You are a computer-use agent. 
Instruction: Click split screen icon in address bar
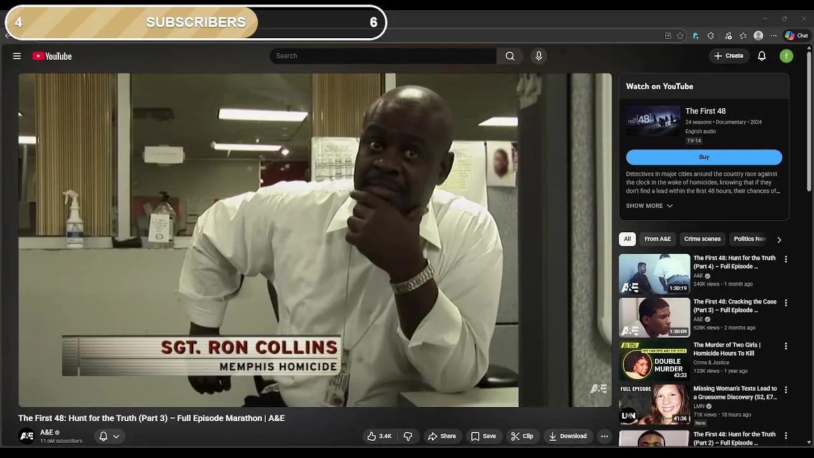668,36
